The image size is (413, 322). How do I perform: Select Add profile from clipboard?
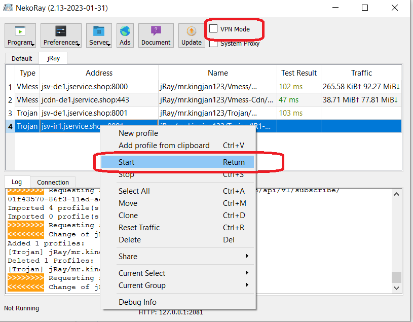(164, 146)
